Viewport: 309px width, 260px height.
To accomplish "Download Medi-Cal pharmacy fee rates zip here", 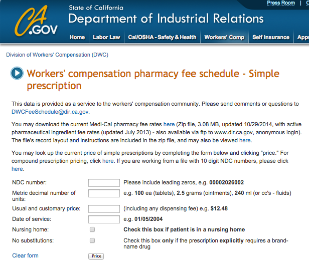I will (x=169, y=124).
